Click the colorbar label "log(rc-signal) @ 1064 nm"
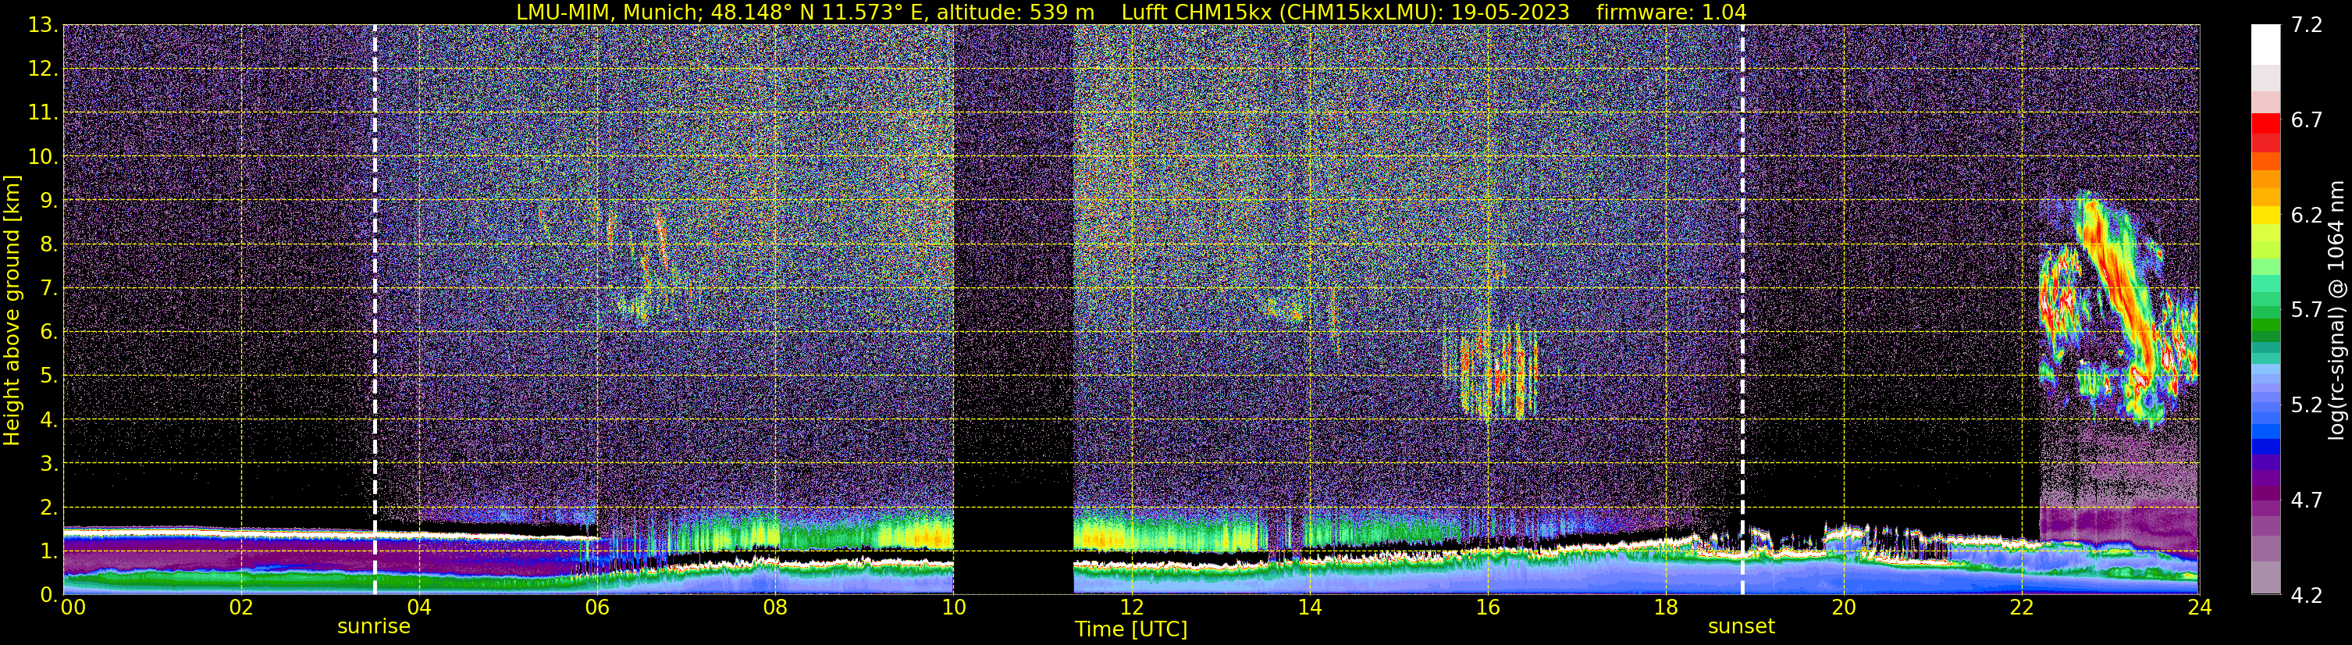The image size is (2352, 645). click(2336, 310)
